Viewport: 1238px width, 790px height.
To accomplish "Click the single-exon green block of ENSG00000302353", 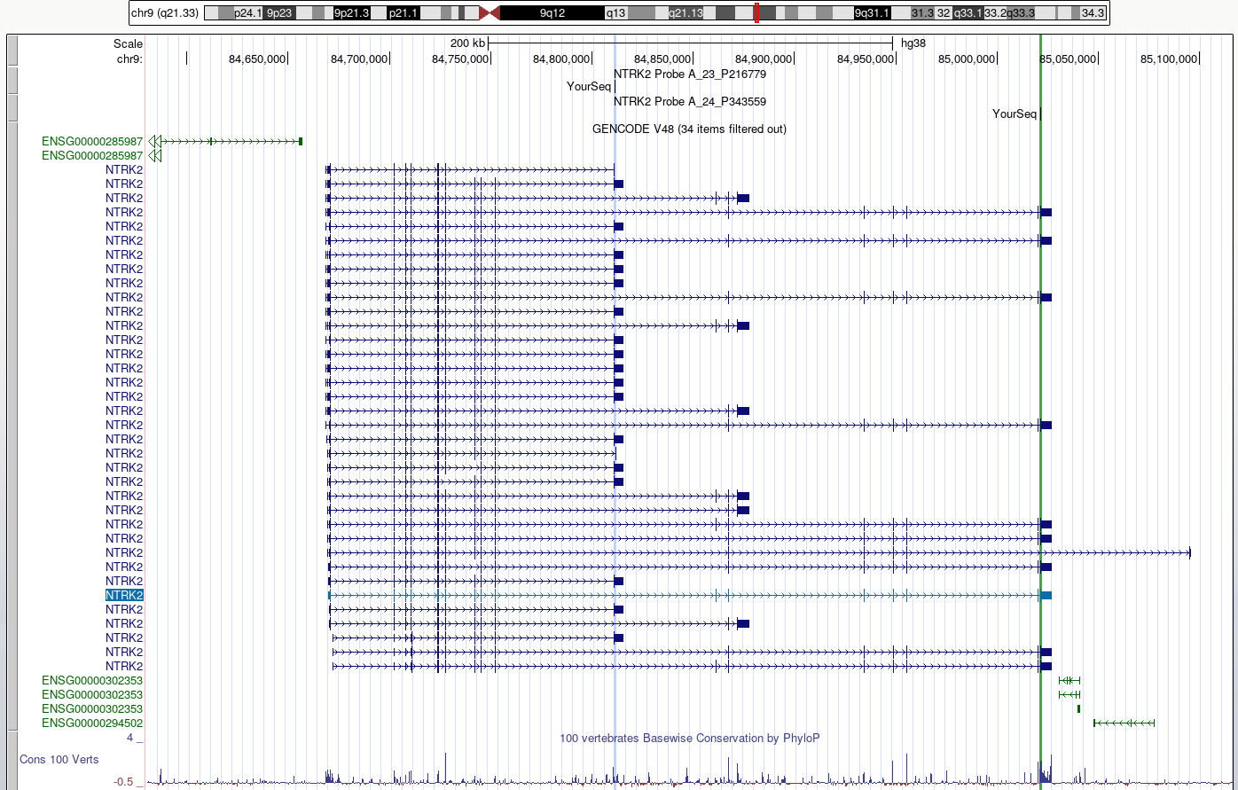I will coord(1078,708).
